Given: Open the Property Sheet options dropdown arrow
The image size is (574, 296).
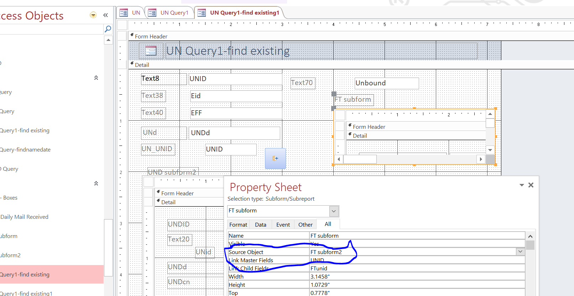Looking at the screenshot, I should [x=522, y=185].
